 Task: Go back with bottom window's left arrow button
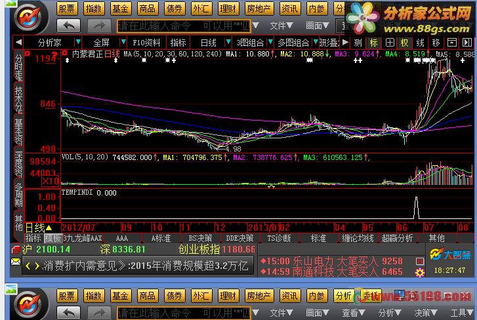(69, 312)
